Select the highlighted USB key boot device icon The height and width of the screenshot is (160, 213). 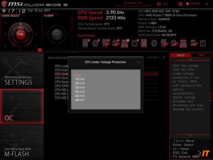point(125,43)
